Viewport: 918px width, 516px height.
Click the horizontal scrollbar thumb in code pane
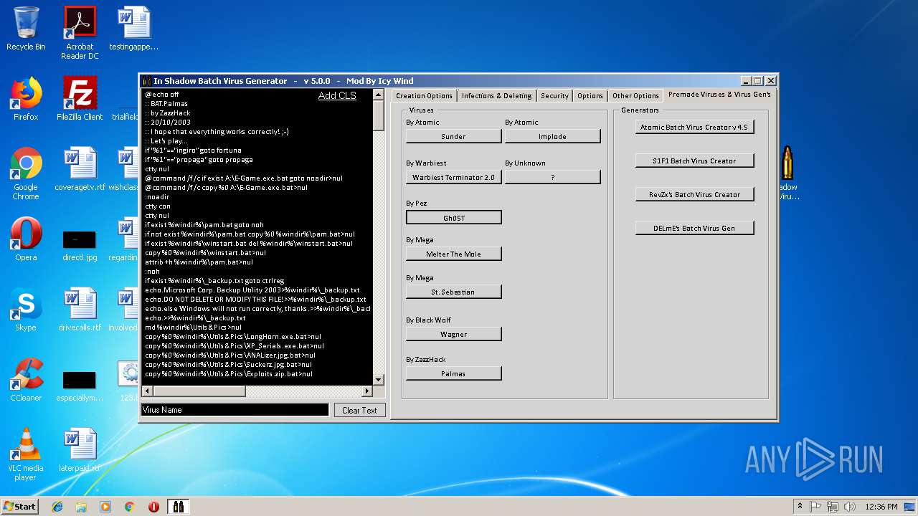pos(199,391)
